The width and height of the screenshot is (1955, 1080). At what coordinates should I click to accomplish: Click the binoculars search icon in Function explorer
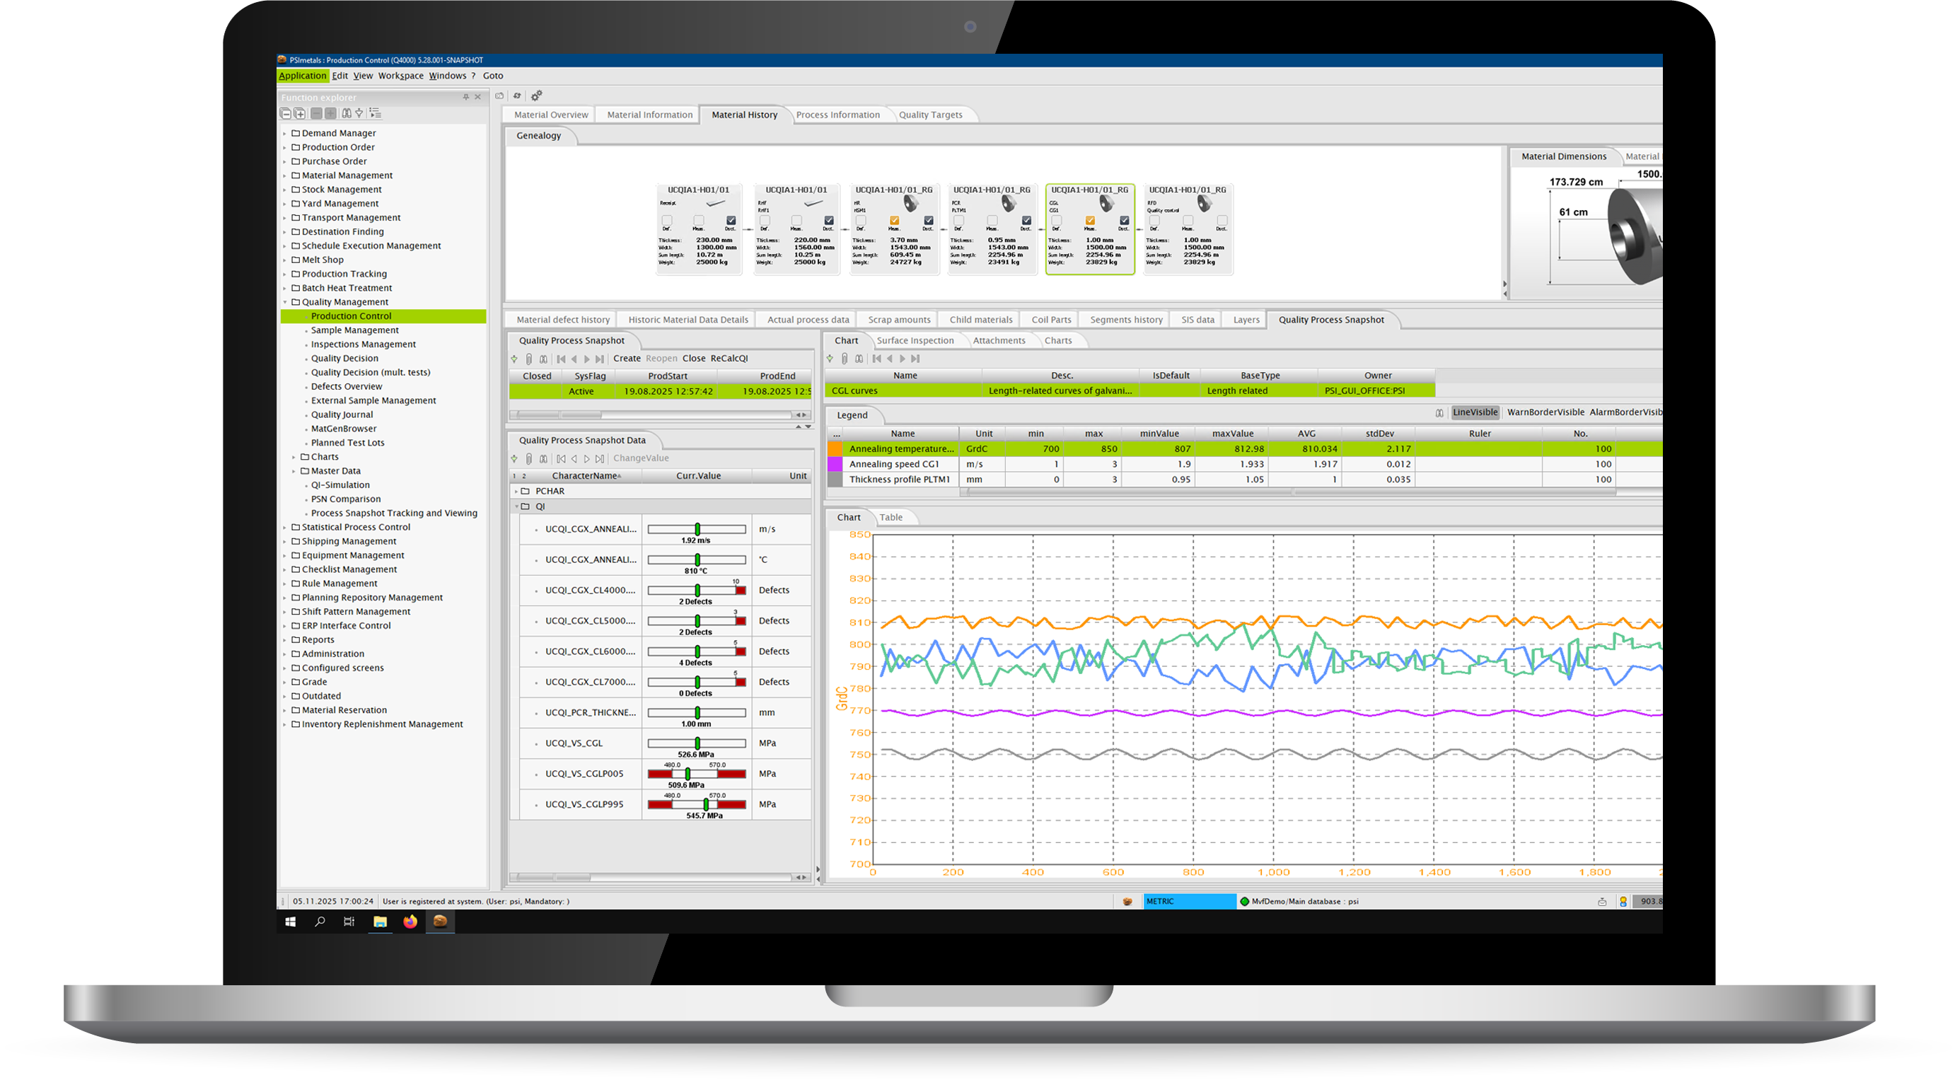click(x=347, y=114)
